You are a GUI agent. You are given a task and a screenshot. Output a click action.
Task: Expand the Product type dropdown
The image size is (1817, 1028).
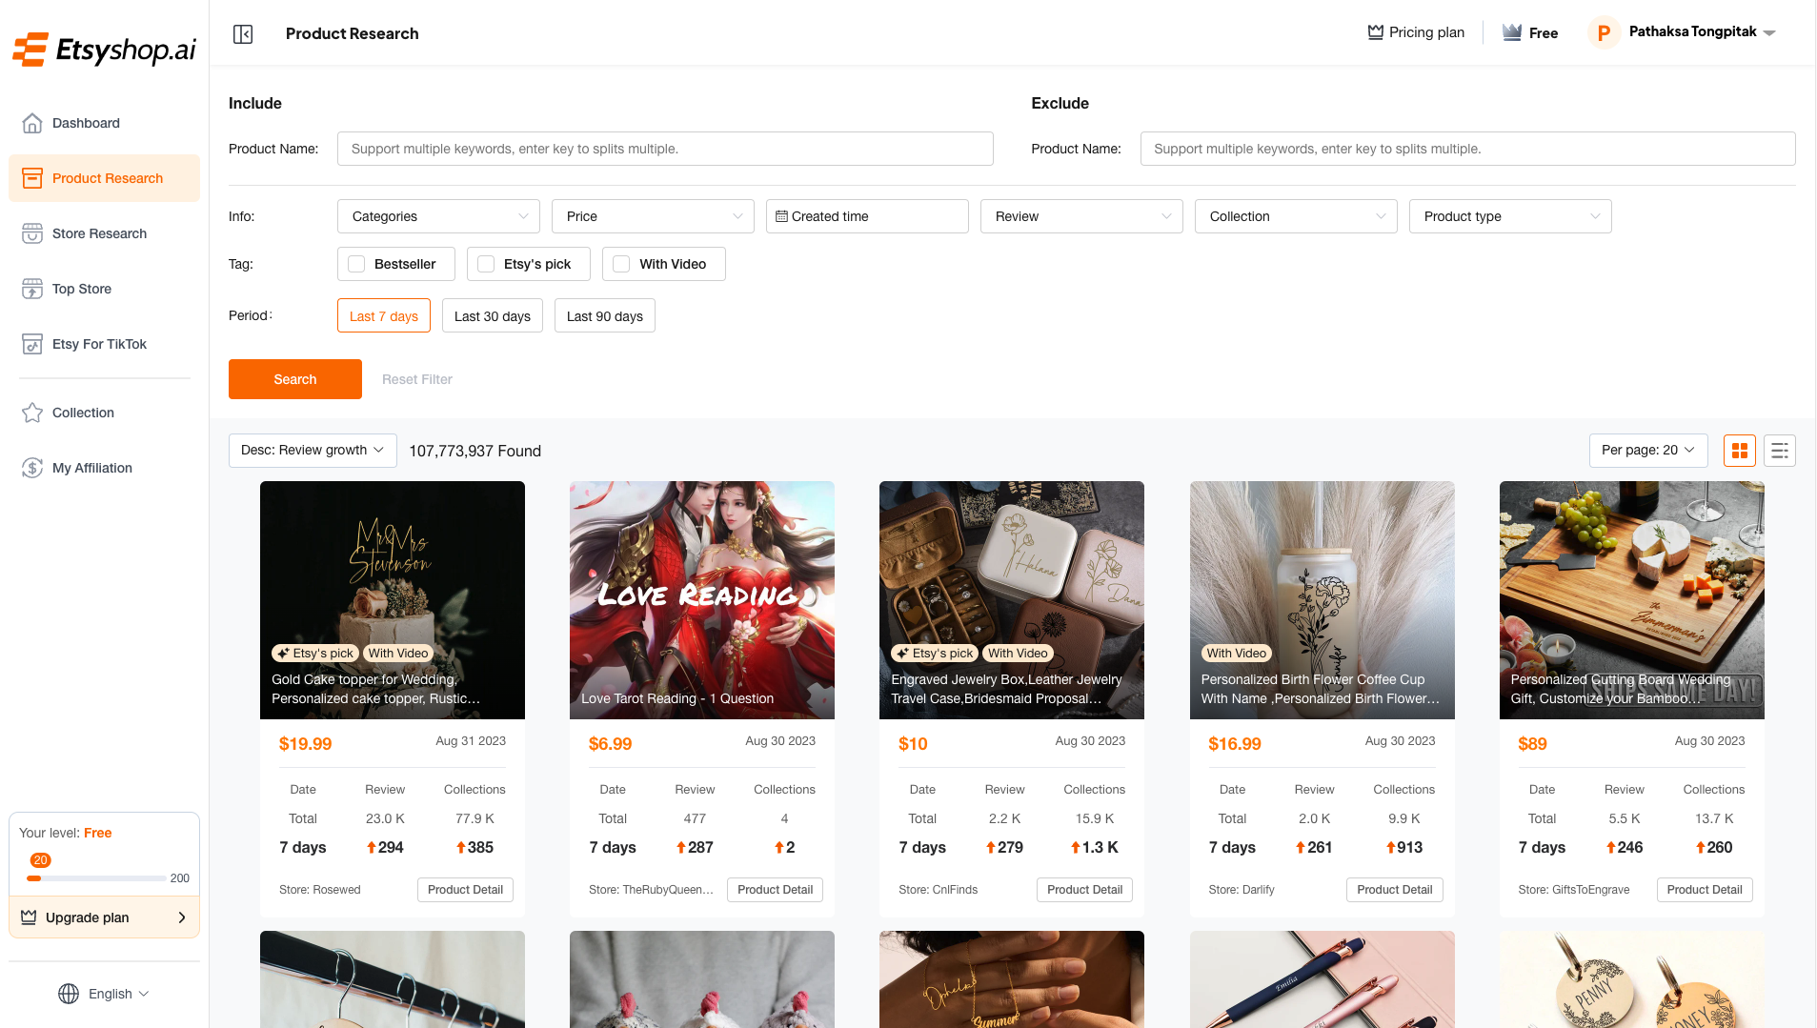click(x=1509, y=216)
